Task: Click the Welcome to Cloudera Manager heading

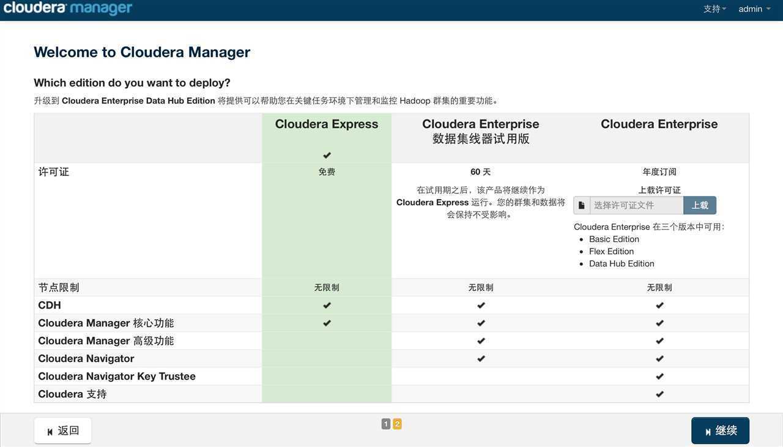Action: point(142,52)
